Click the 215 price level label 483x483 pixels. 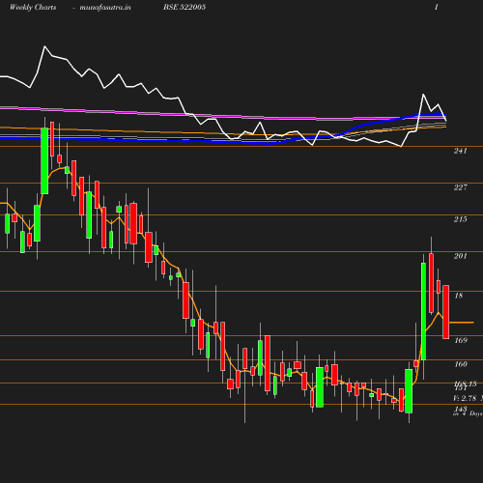[460, 219]
